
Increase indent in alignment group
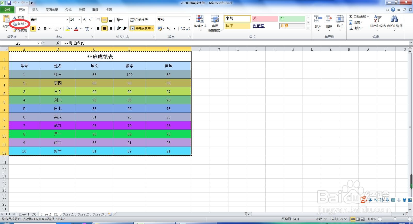coord(125,28)
